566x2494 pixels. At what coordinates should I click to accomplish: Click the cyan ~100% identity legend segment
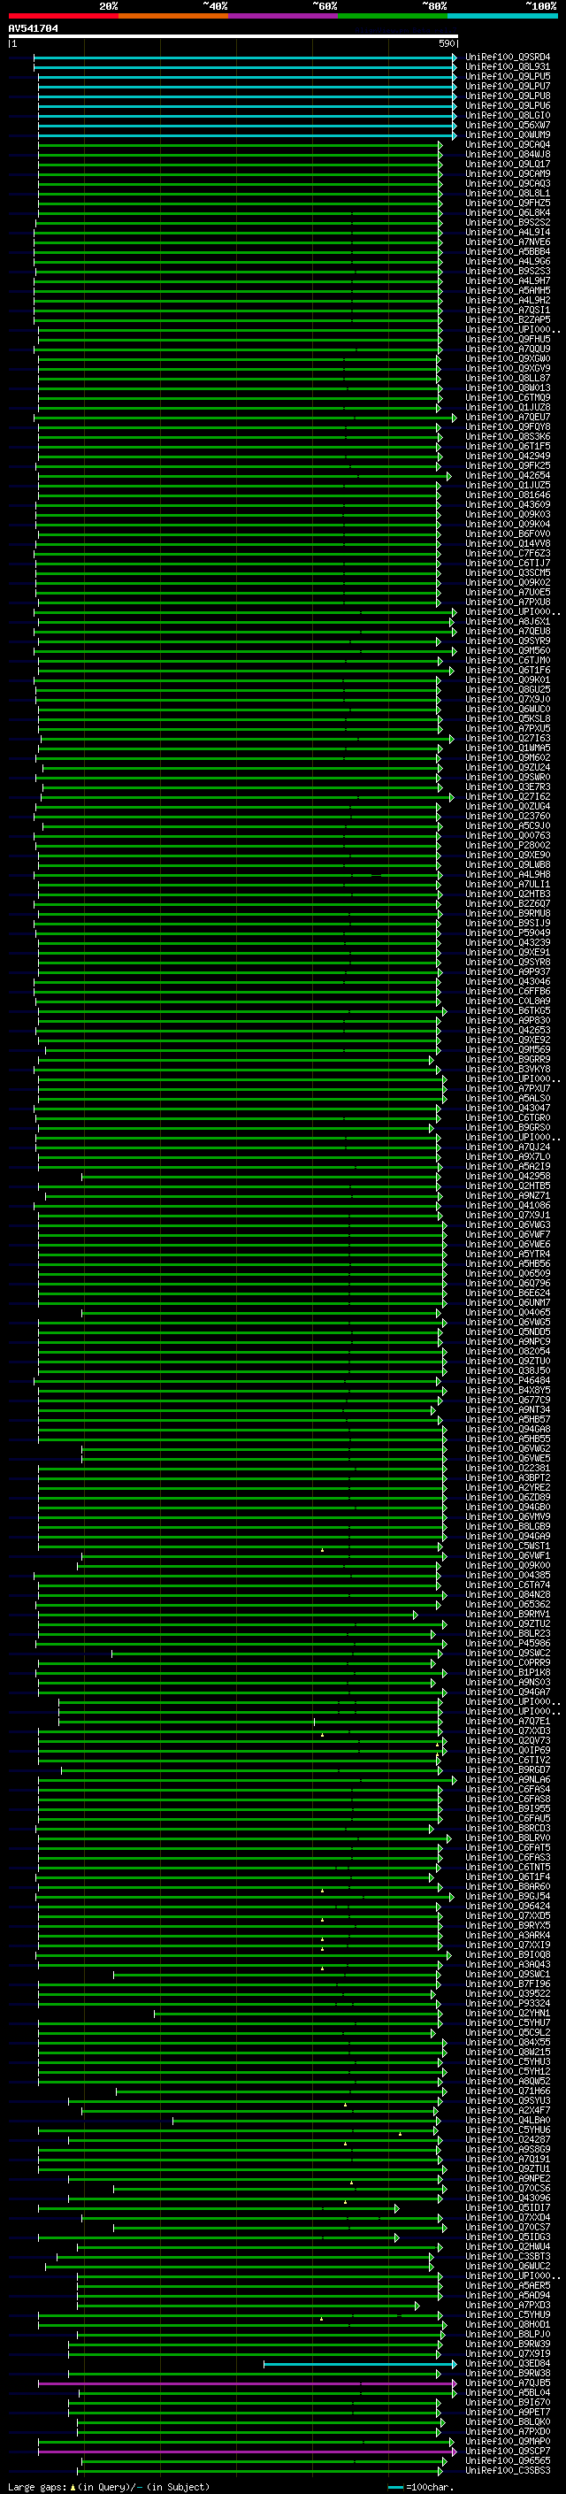(x=502, y=16)
